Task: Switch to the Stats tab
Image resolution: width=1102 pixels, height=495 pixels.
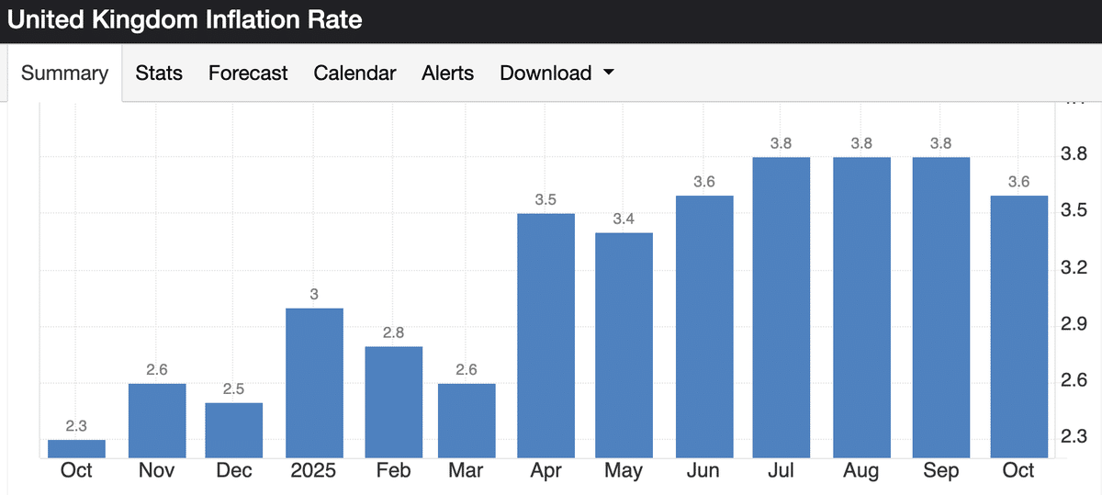Action: (x=159, y=73)
